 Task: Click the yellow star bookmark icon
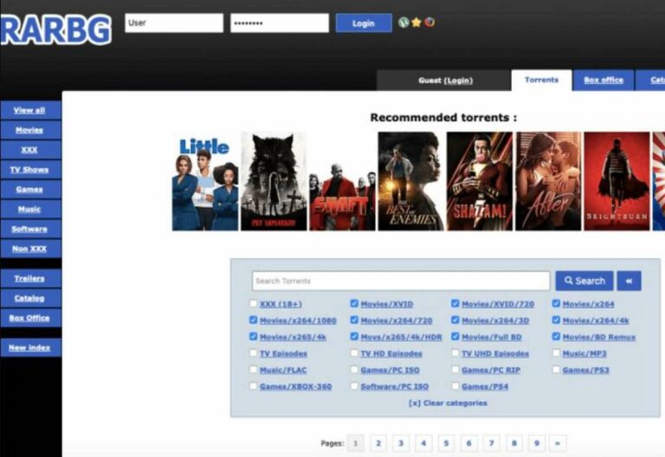coord(416,23)
